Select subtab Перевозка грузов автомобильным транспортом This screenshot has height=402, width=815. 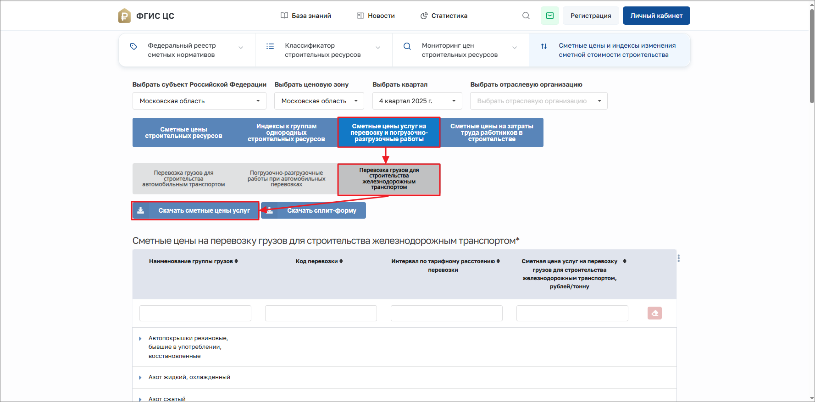click(x=183, y=179)
